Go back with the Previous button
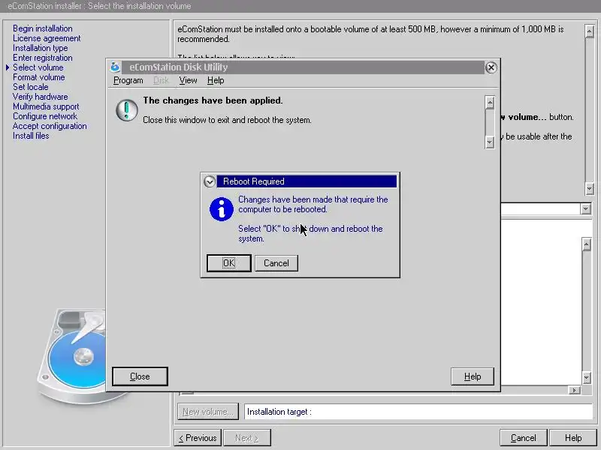The height and width of the screenshot is (450, 601). tap(198, 438)
